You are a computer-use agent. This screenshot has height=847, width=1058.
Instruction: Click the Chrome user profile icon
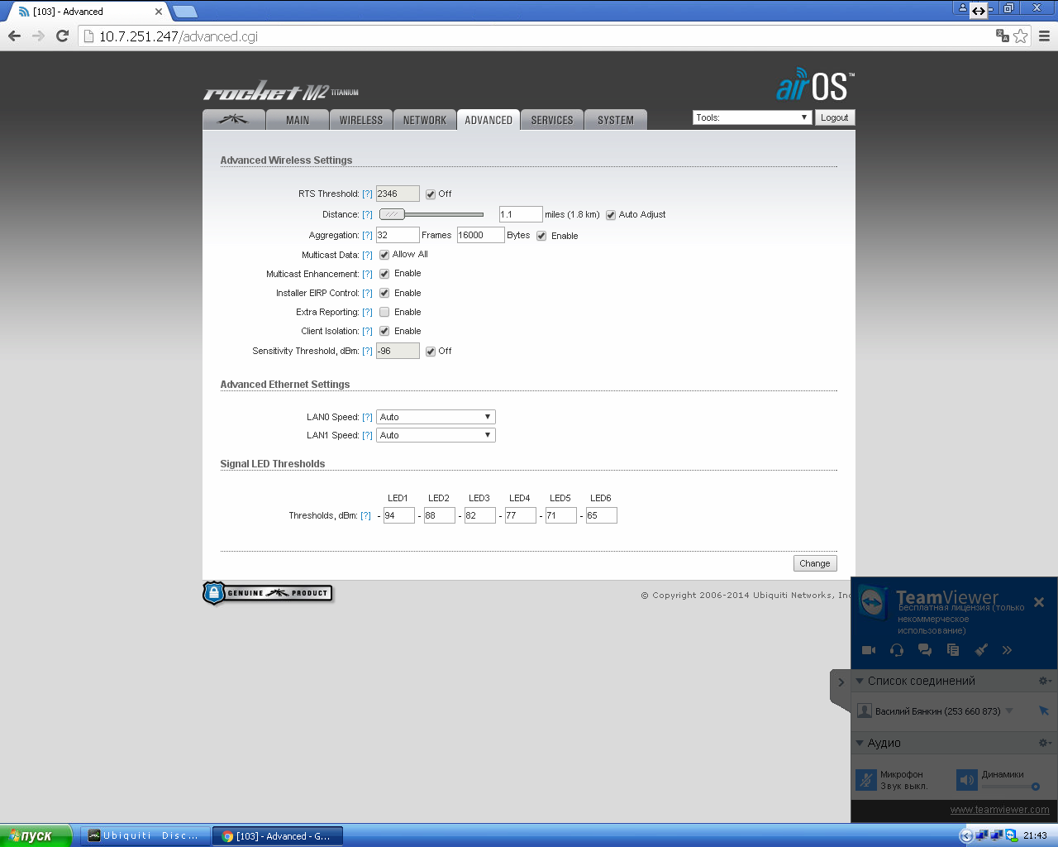click(x=962, y=8)
